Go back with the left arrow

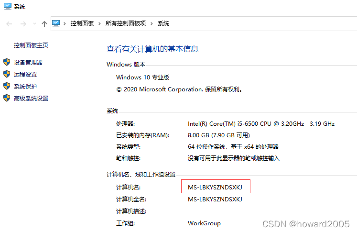[9, 24]
